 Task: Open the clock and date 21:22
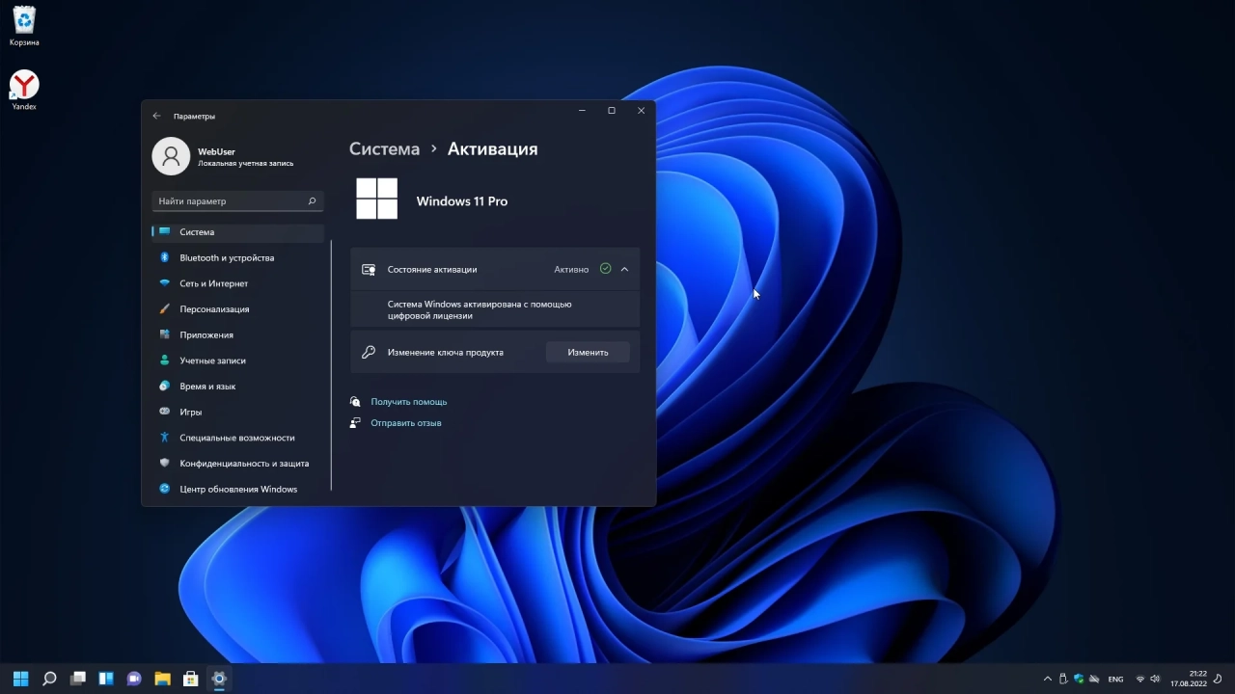click(x=1189, y=679)
